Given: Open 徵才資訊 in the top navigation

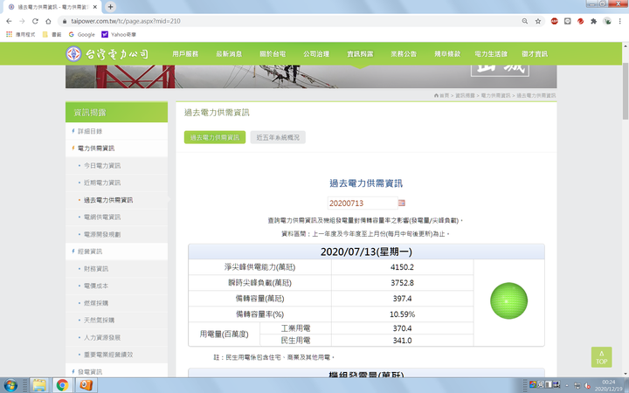Looking at the screenshot, I should [x=535, y=54].
